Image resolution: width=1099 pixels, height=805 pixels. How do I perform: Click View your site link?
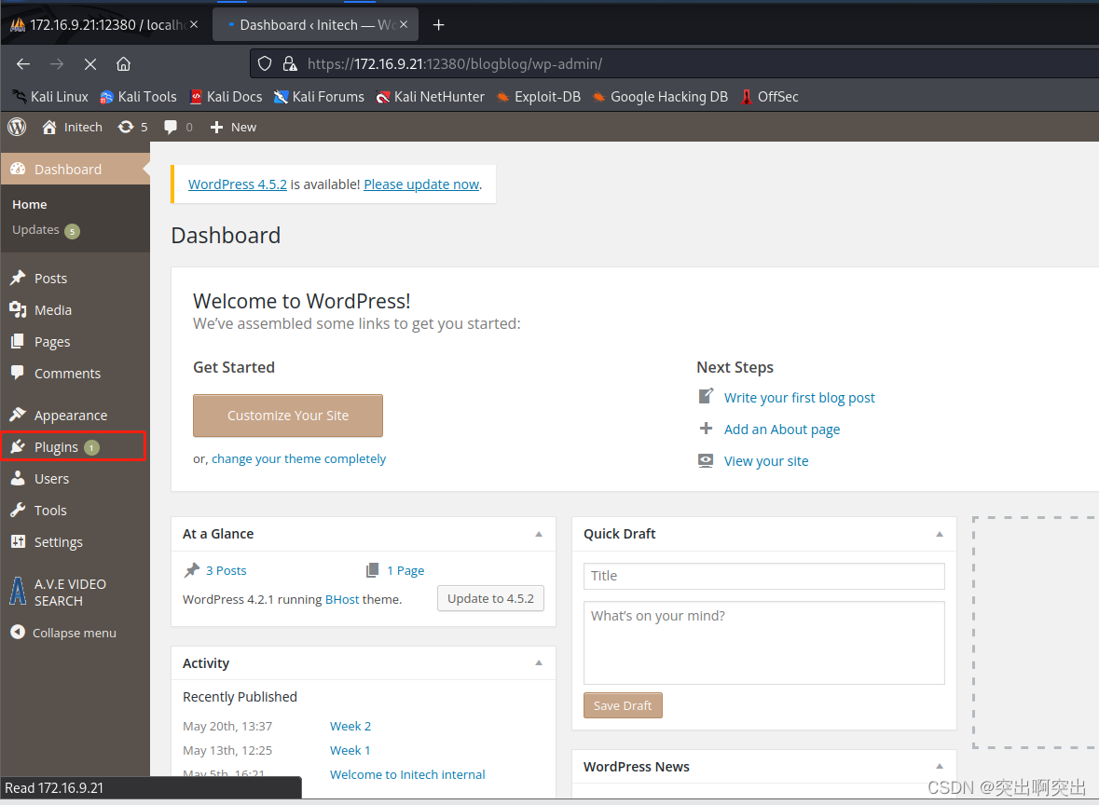(766, 461)
